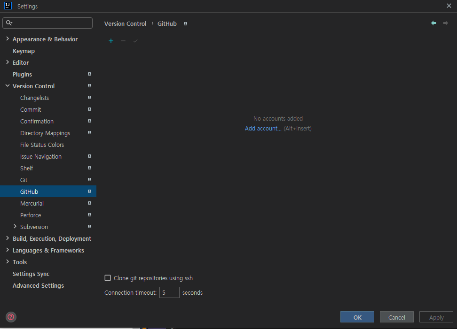Image resolution: width=457 pixels, height=329 pixels.
Task: Select Issue Navigation item
Action: (x=41, y=156)
